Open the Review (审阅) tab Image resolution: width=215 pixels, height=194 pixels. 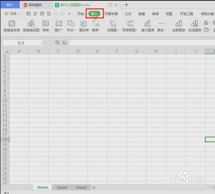tap(155, 14)
